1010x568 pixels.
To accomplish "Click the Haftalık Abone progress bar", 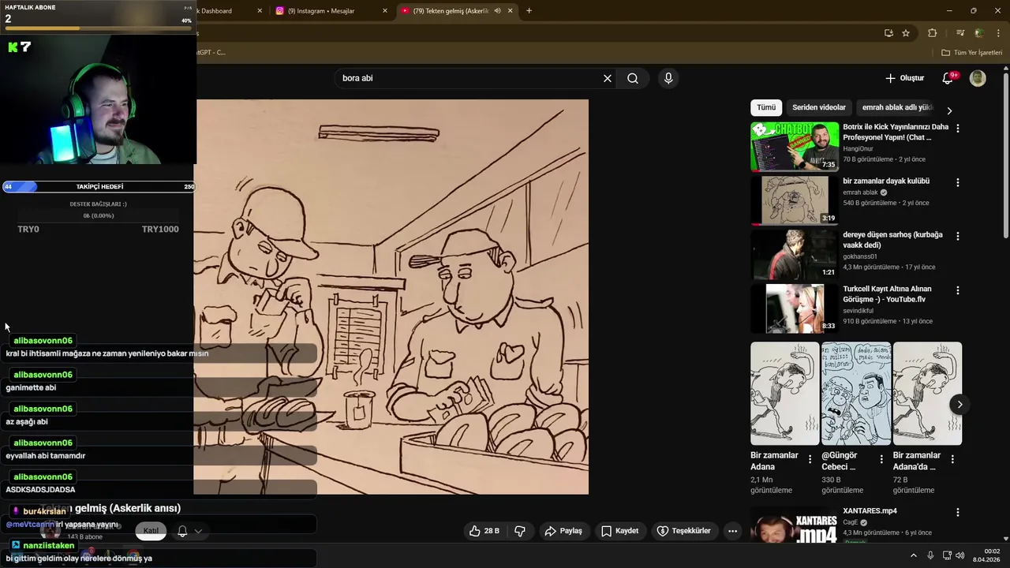I will [99, 28].
